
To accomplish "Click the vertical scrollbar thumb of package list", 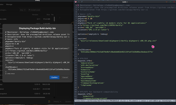I will [54, 19].
